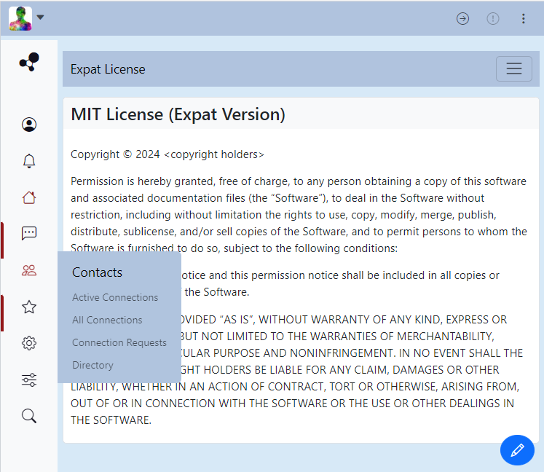Screen dimensions: 544x472
Task: Open the three-dot overflow menu
Action: pos(523,19)
